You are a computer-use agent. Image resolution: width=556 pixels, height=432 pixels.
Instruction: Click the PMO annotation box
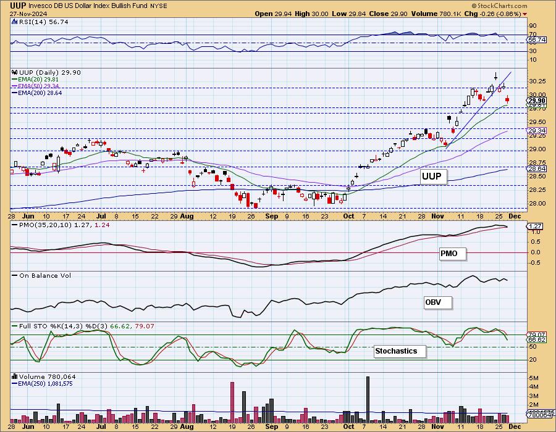tap(452, 254)
